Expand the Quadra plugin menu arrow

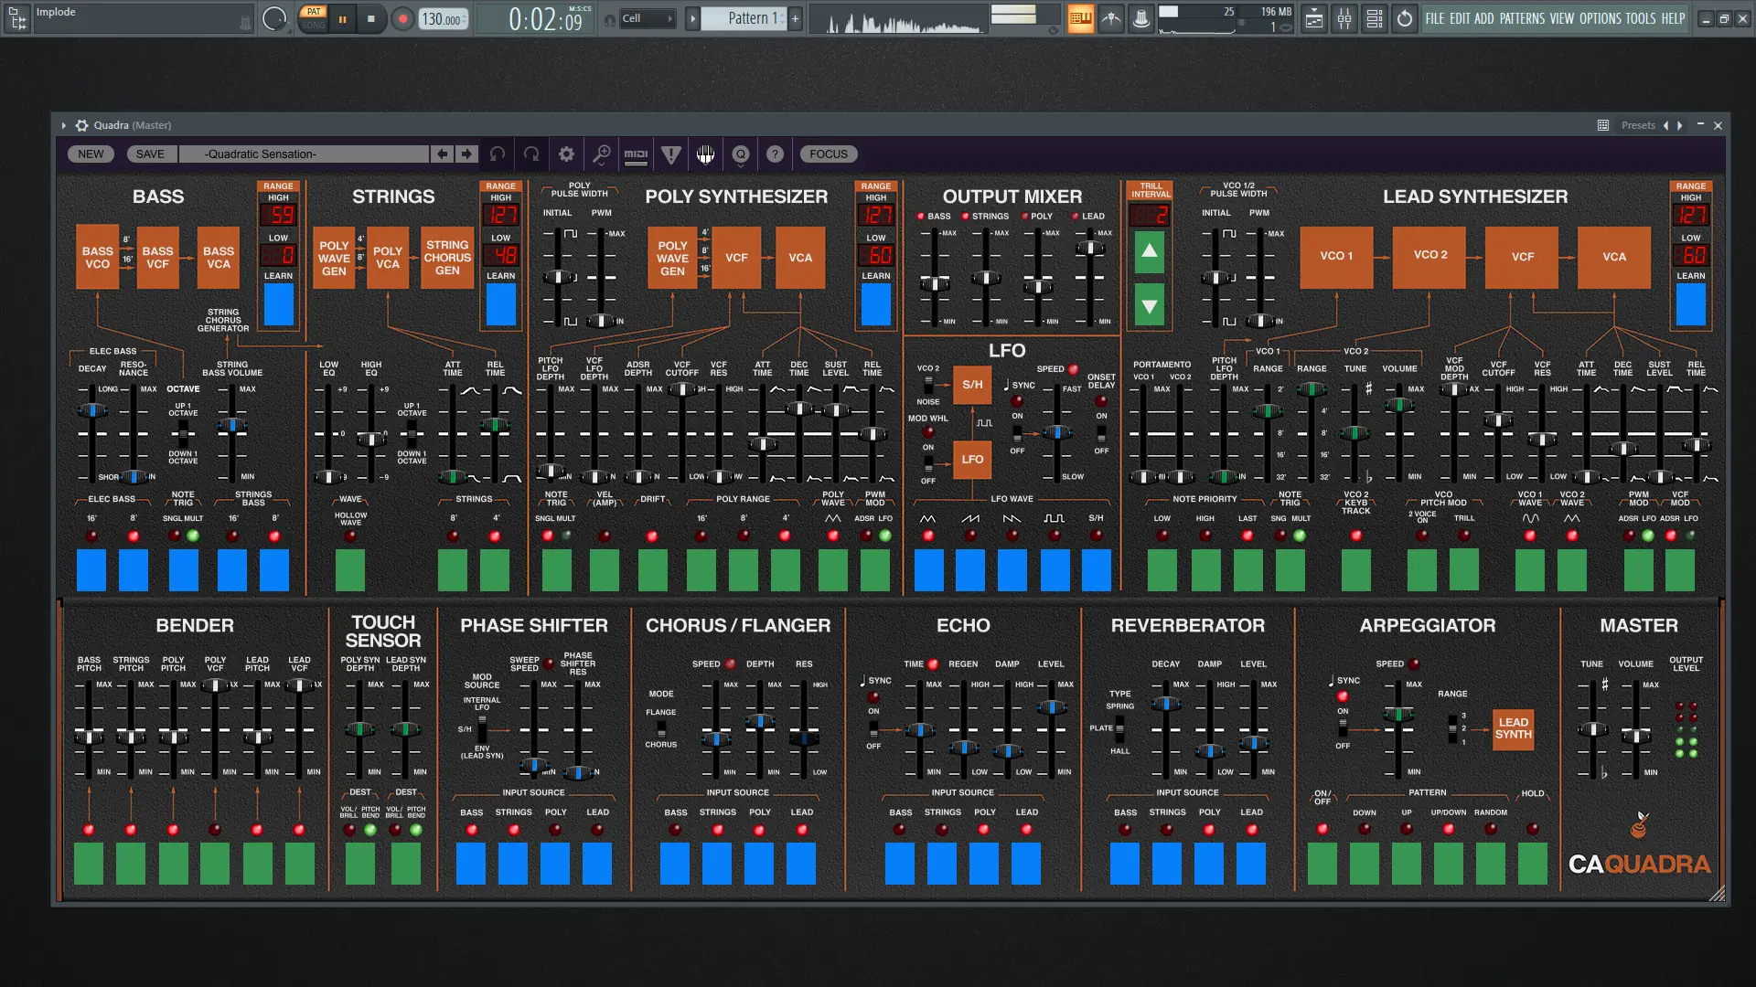[63, 125]
